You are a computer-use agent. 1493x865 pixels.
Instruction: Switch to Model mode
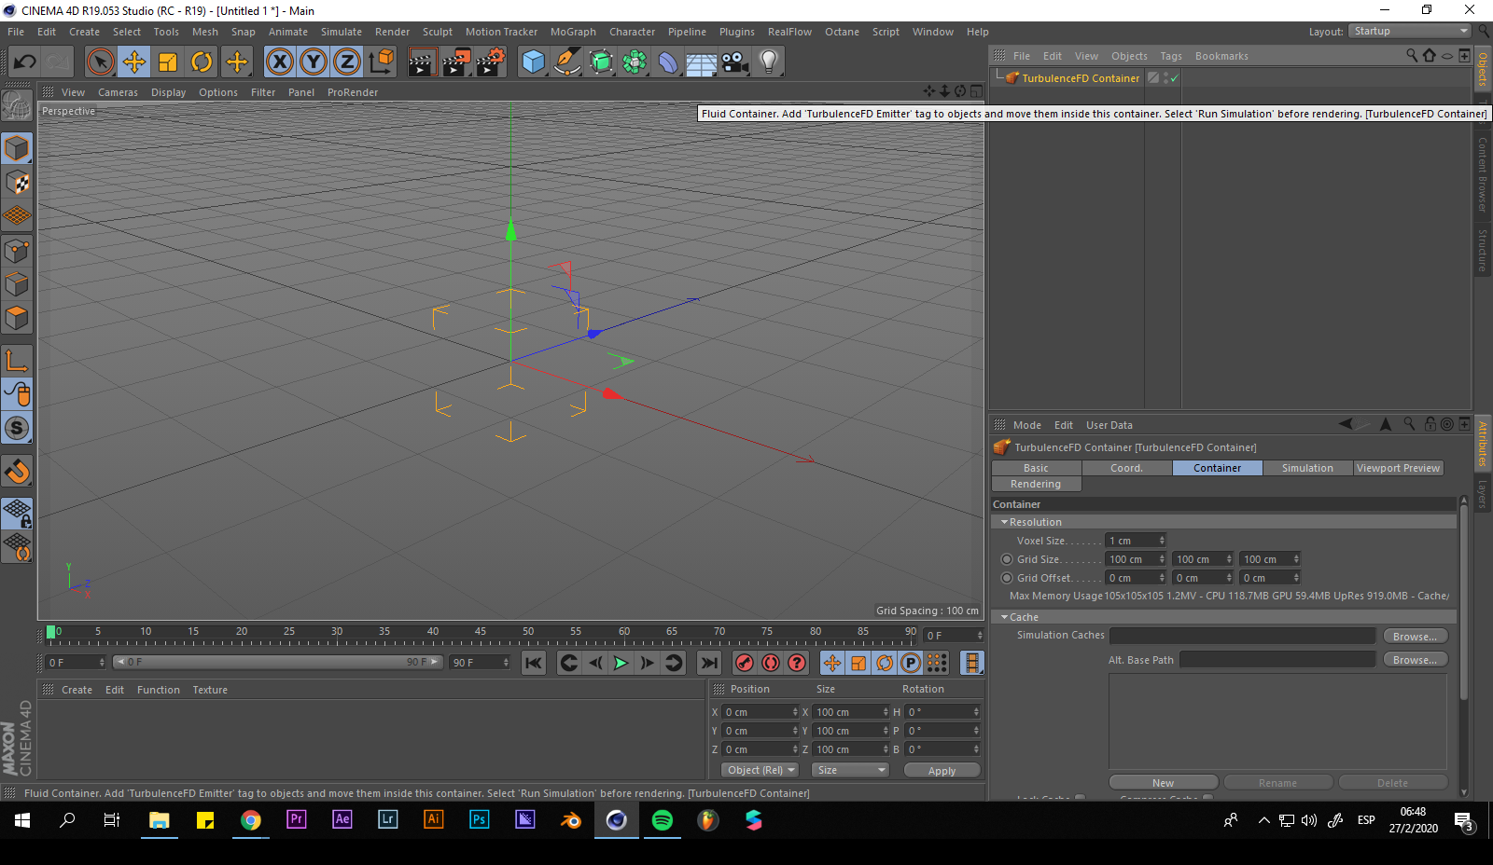tap(17, 148)
